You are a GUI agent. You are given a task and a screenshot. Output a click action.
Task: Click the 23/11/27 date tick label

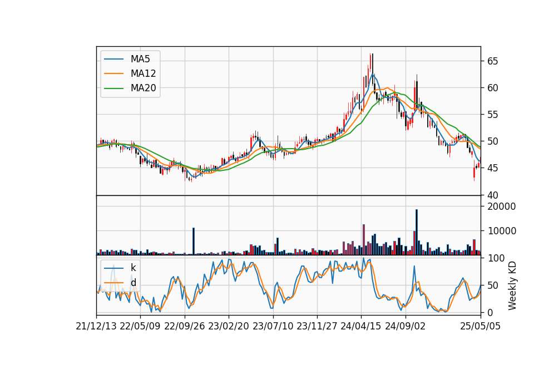click(317, 326)
